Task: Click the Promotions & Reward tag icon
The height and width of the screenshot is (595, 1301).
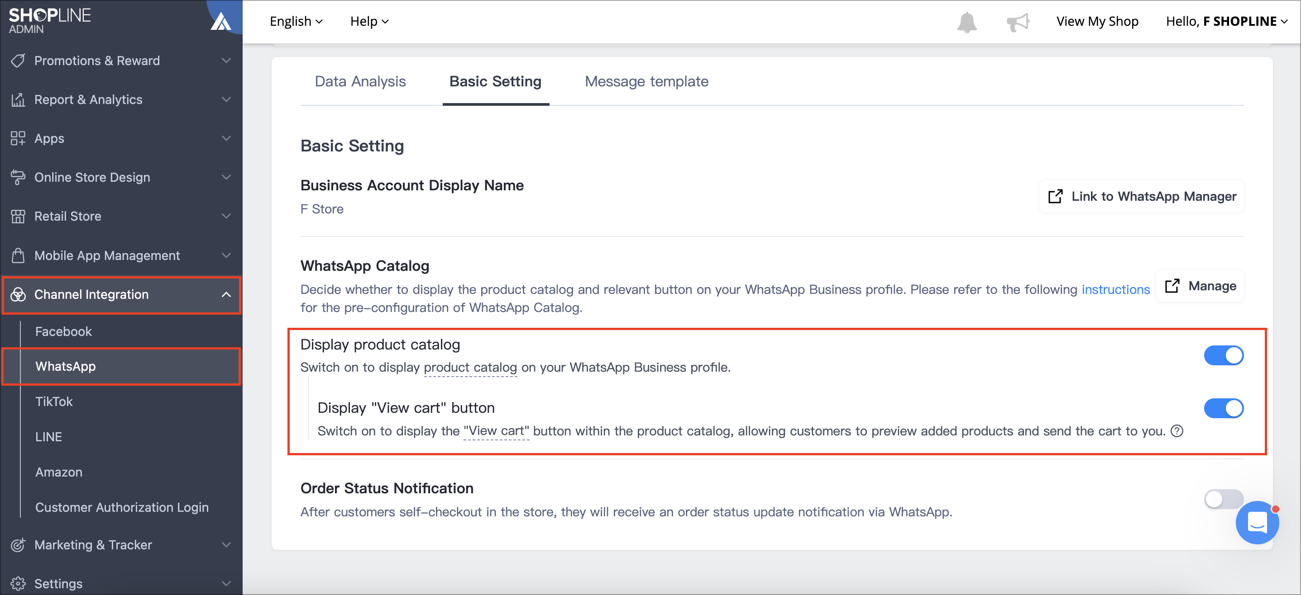Action: [x=18, y=61]
